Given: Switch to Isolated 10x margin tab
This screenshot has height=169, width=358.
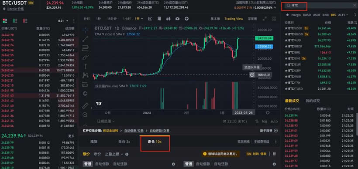Looking at the screenshot, I should (x=155, y=142).
